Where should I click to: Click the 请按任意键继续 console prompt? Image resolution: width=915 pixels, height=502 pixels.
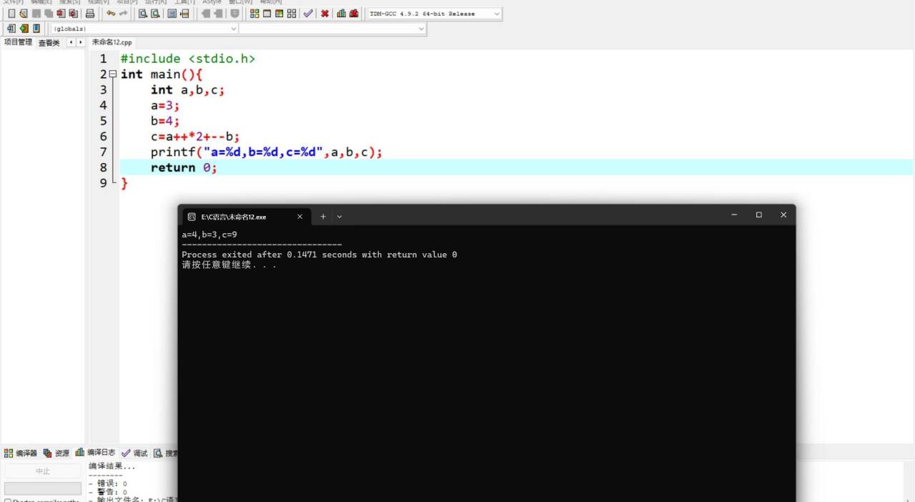[229, 265]
